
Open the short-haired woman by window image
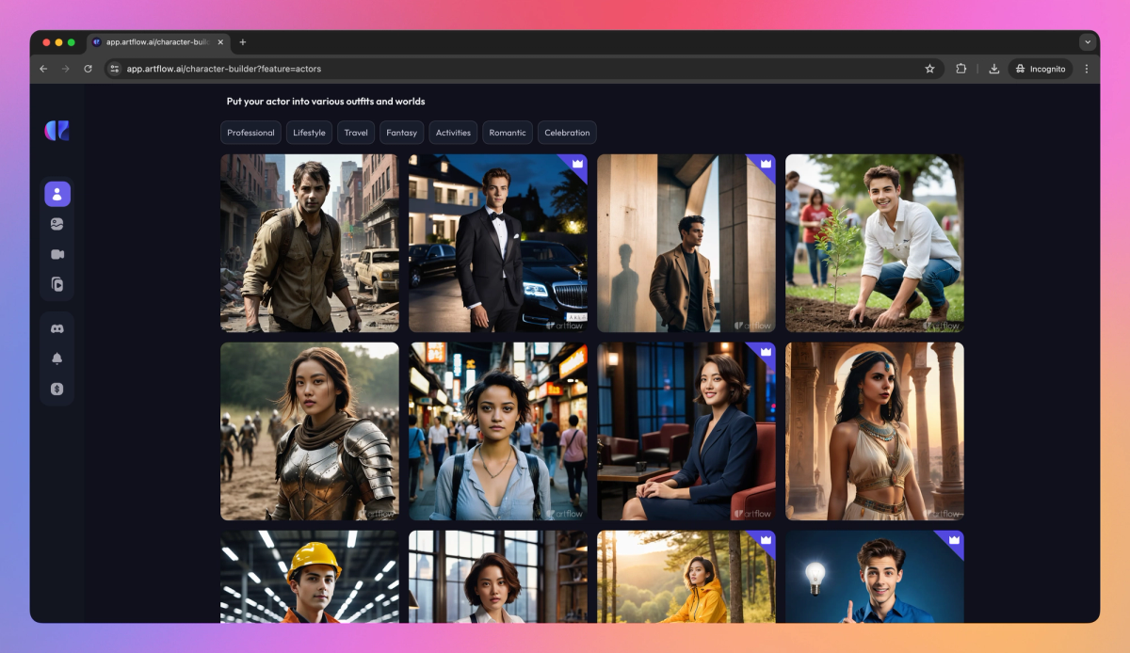click(498, 577)
